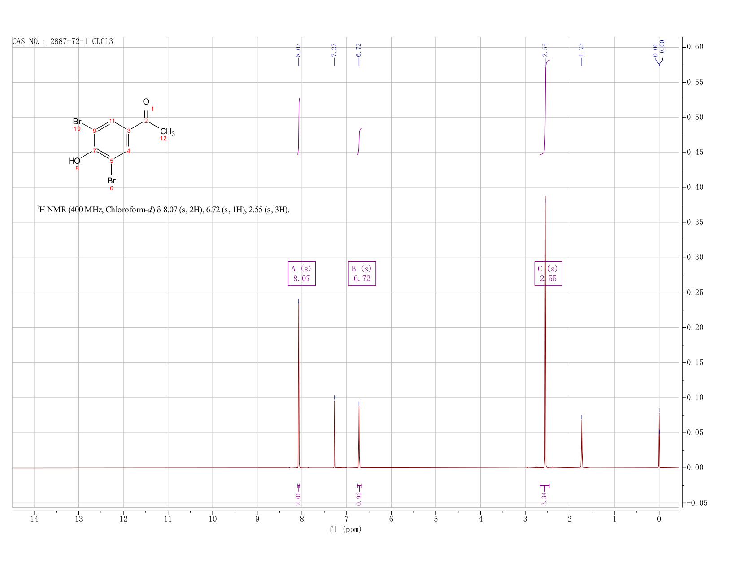The width and height of the screenshot is (740, 572).
Task: Click the f1 (ppm) axis label
Action: coord(345,529)
